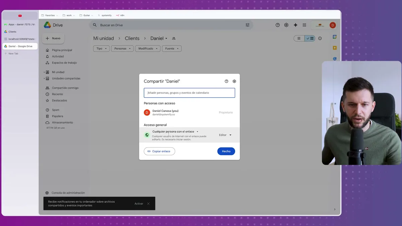
Task: Open Google Calendar from the side panel
Action: tap(334, 37)
